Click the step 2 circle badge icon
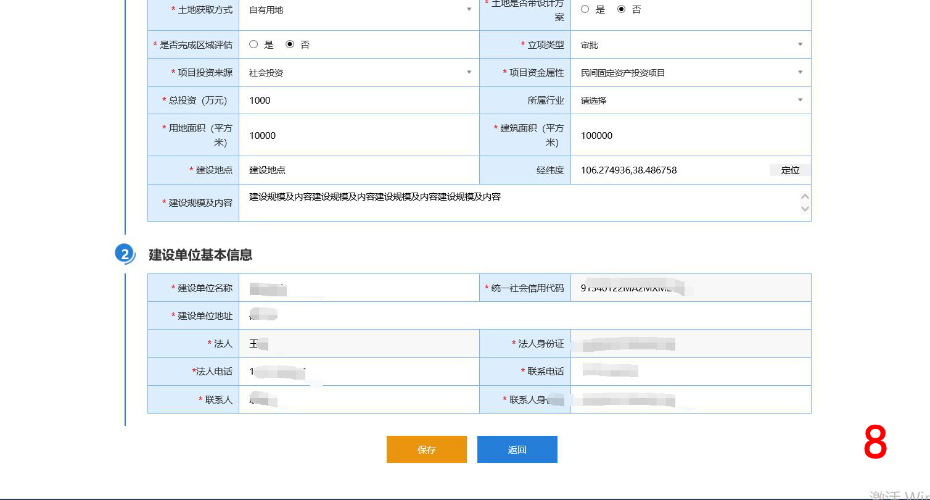 coord(125,254)
